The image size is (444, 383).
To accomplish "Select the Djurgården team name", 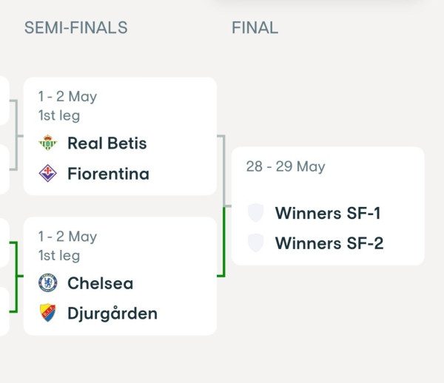I will (112, 314).
